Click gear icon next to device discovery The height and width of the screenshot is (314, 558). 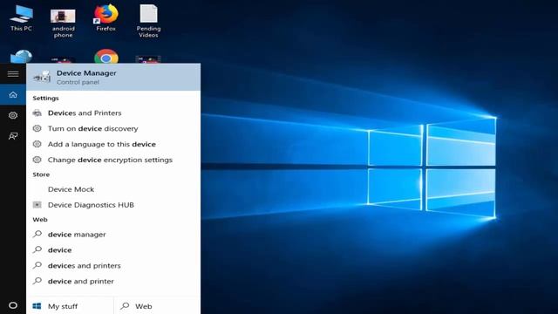37,128
